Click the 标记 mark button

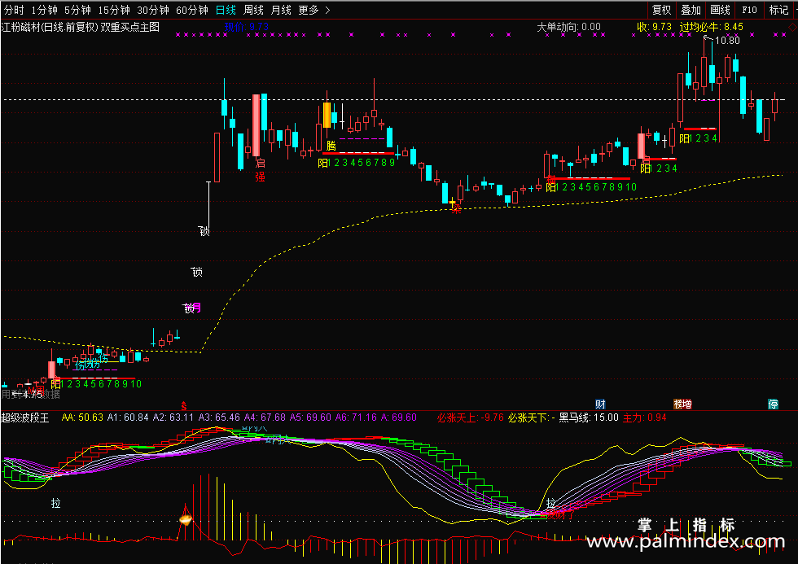tap(779, 10)
